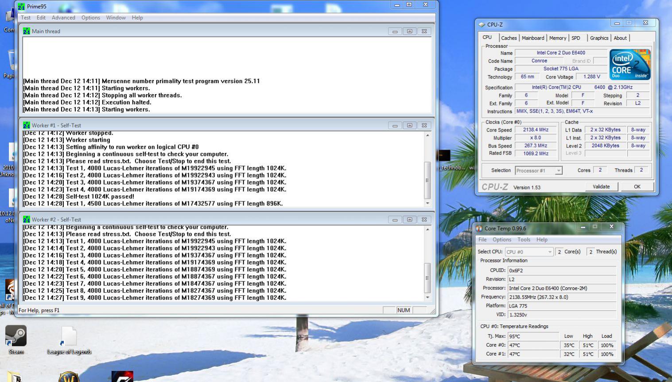Switch to the Graphics tab in CPU-Z
672x382 pixels.
click(599, 38)
